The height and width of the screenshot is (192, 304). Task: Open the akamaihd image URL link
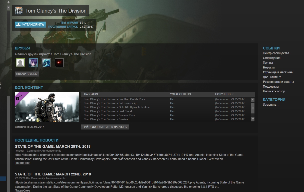[x=104, y=155]
